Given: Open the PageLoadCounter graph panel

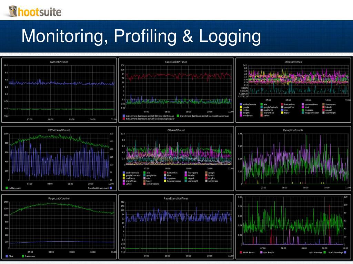Looking at the screenshot, I should [59, 227].
